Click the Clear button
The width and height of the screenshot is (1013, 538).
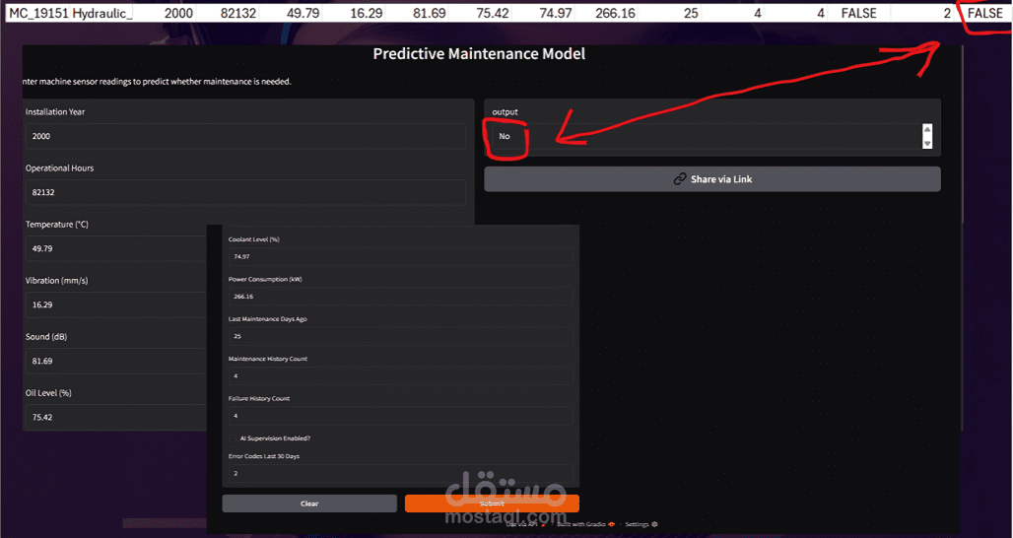coord(309,504)
